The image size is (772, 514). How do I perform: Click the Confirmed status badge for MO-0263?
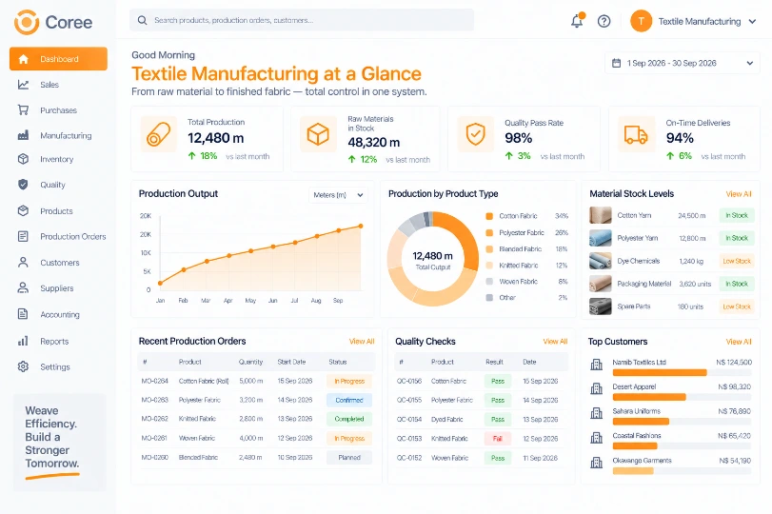[x=349, y=400]
